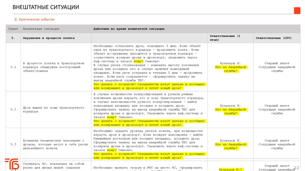
Task: Click the 'Внештатная ситуация' column header
Action: coord(41,29)
